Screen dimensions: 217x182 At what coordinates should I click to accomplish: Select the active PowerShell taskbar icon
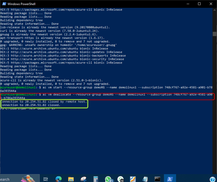click(170, 178)
